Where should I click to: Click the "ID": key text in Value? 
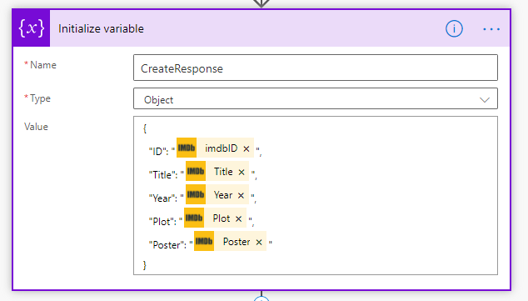click(x=158, y=152)
